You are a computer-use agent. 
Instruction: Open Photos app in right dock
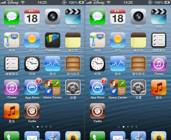(x=159, y=135)
